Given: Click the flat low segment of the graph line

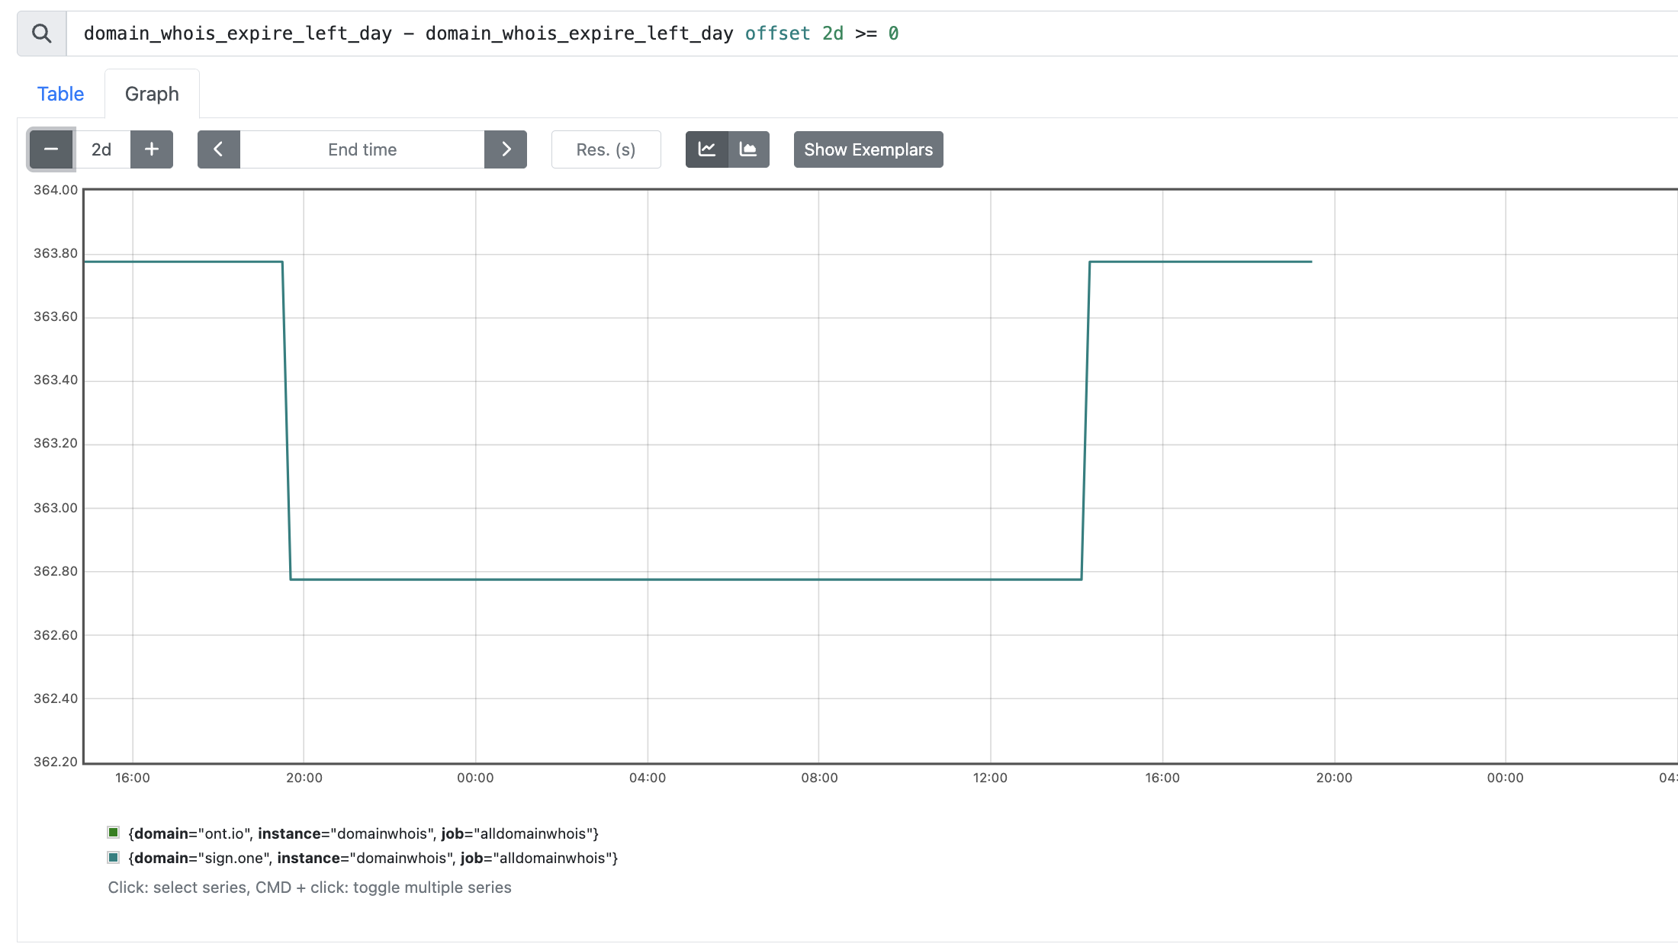Looking at the screenshot, I should (x=686, y=579).
